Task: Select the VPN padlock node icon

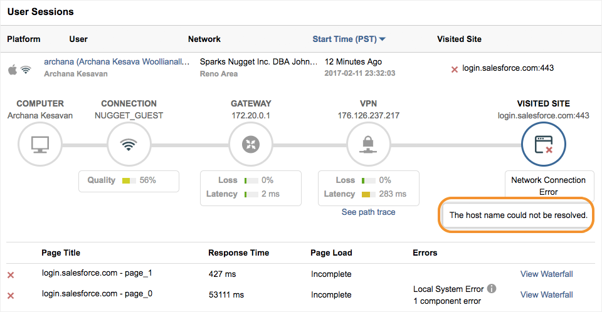Action: pyautogui.click(x=368, y=144)
